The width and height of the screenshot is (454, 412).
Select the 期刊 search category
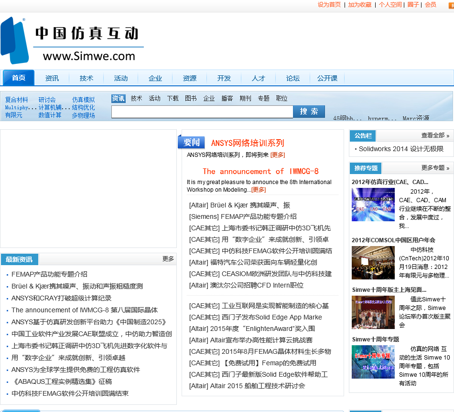point(245,99)
